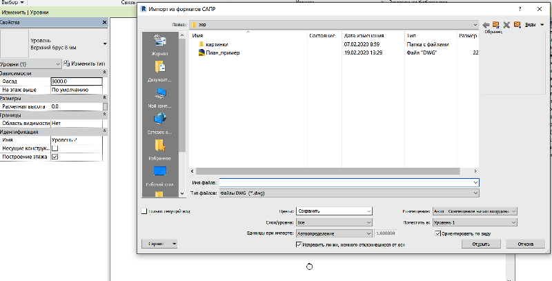Click the Расчетная высота value 0.0

click(x=77, y=106)
